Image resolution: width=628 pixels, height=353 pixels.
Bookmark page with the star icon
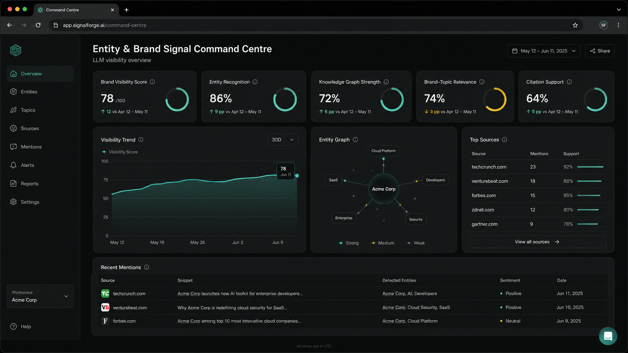(x=575, y=25)
